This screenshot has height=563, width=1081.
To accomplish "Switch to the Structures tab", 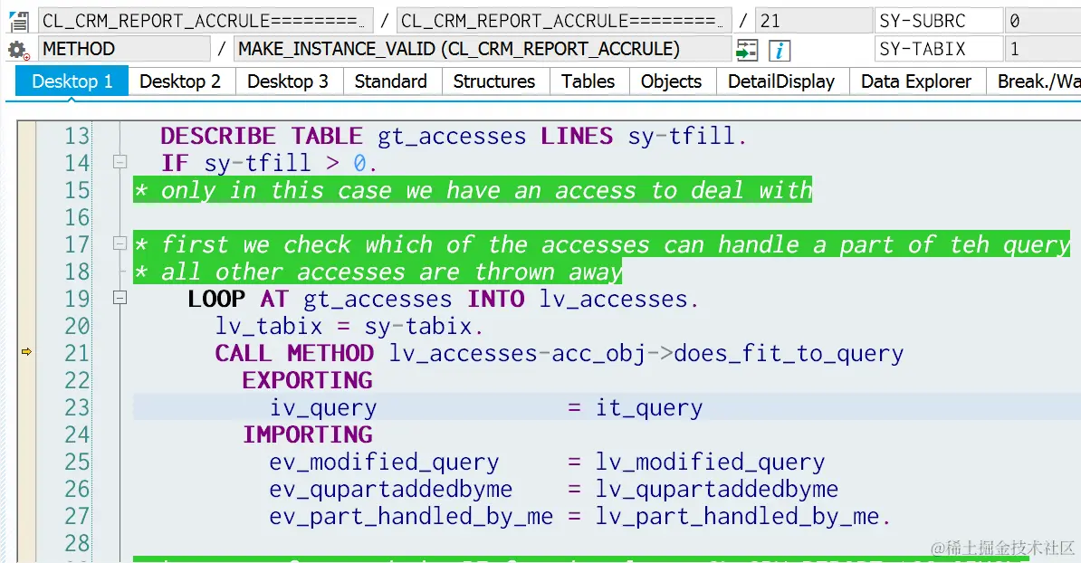I will coord(494,81).
